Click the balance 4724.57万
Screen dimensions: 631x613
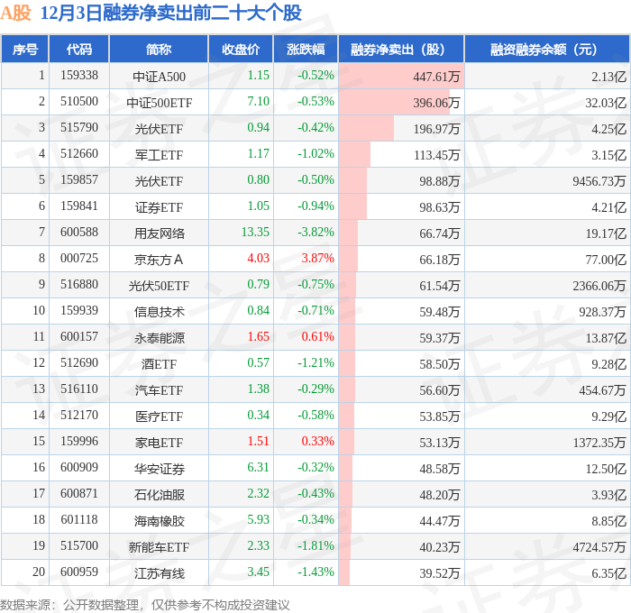point(599,547)
